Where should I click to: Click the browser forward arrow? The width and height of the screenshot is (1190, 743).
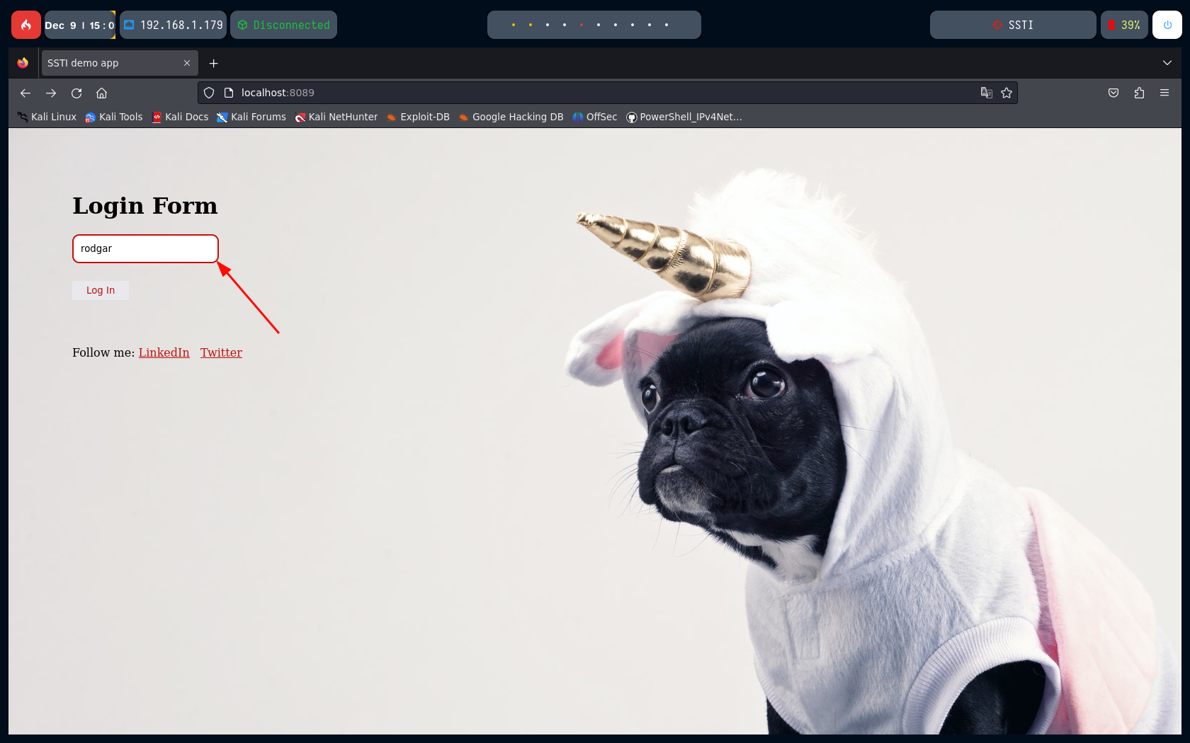pos(51,93)
